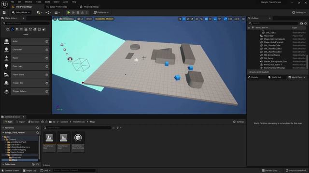Open the Select Mode dropdown
Image resolution: width=309 pixels, height=173 pixels.
21,12
